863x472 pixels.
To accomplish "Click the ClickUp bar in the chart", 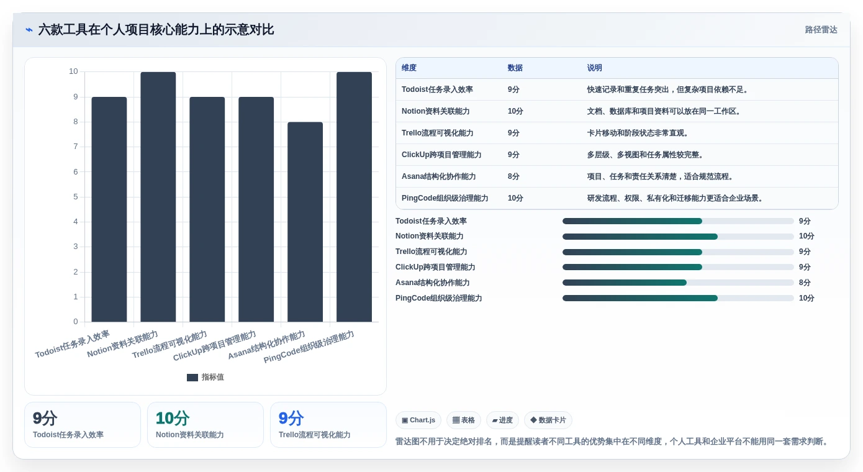I will (256, 209).
